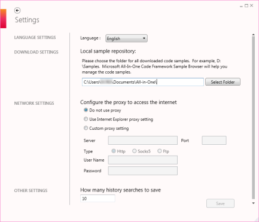Click the Save button
259x222 pixels.
click(x=220, y=203)
